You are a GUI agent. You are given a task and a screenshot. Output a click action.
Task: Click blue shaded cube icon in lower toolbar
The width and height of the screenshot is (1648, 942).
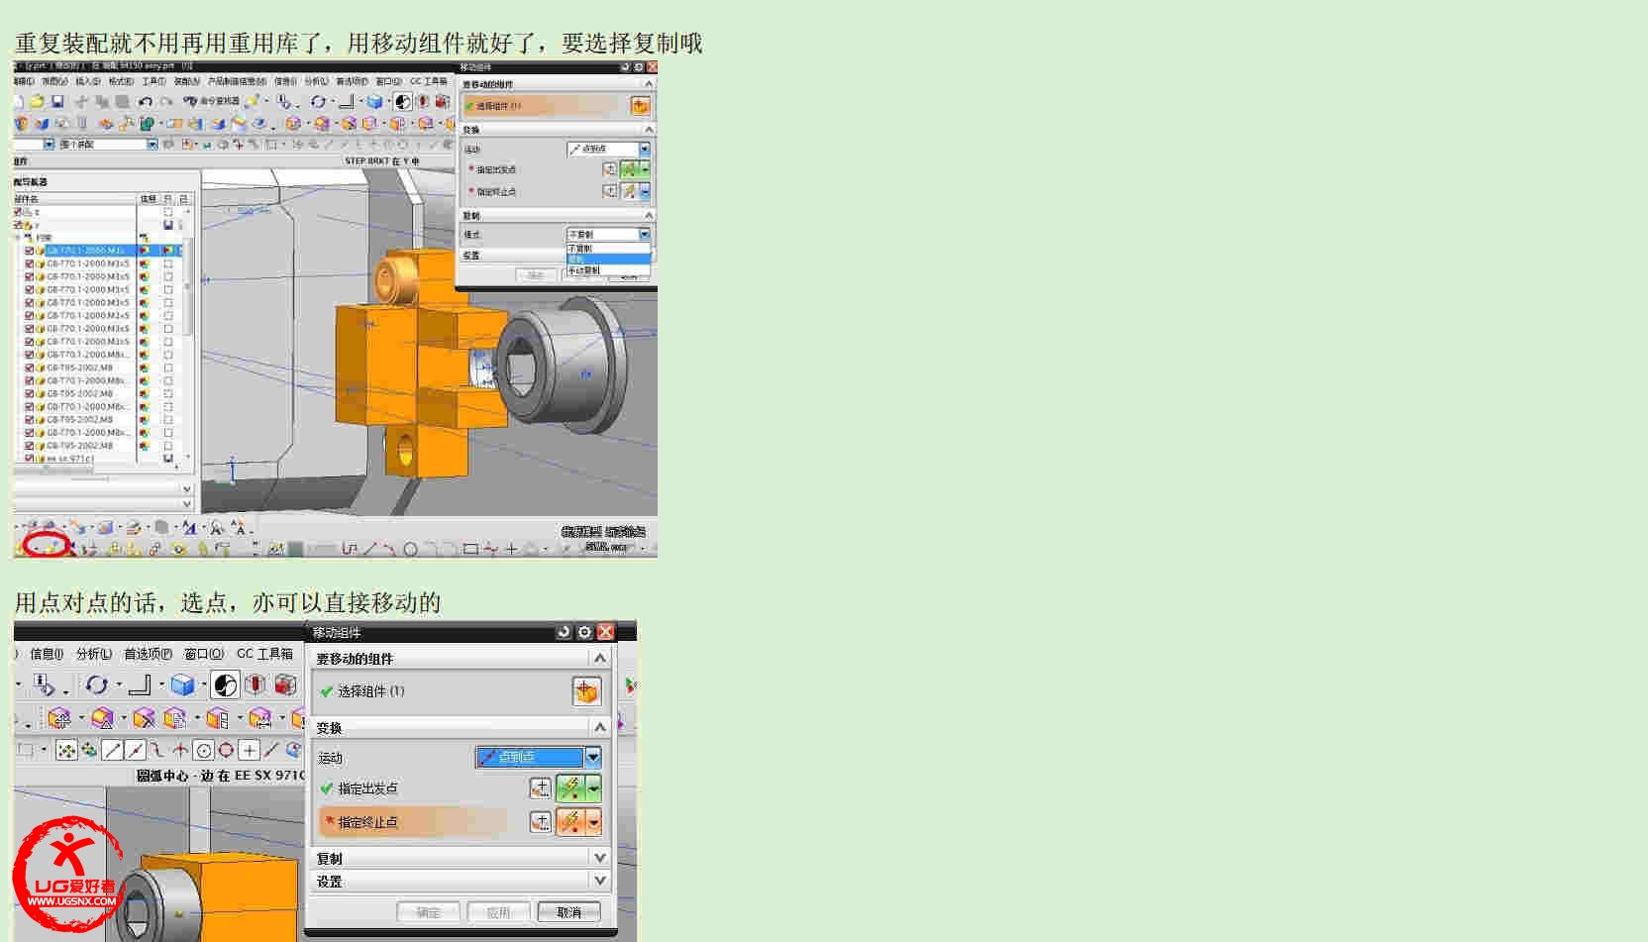pyautogui.click(x=182, y=684)
